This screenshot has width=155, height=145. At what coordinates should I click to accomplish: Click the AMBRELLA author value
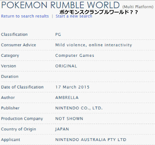click(x=67, y=98)
